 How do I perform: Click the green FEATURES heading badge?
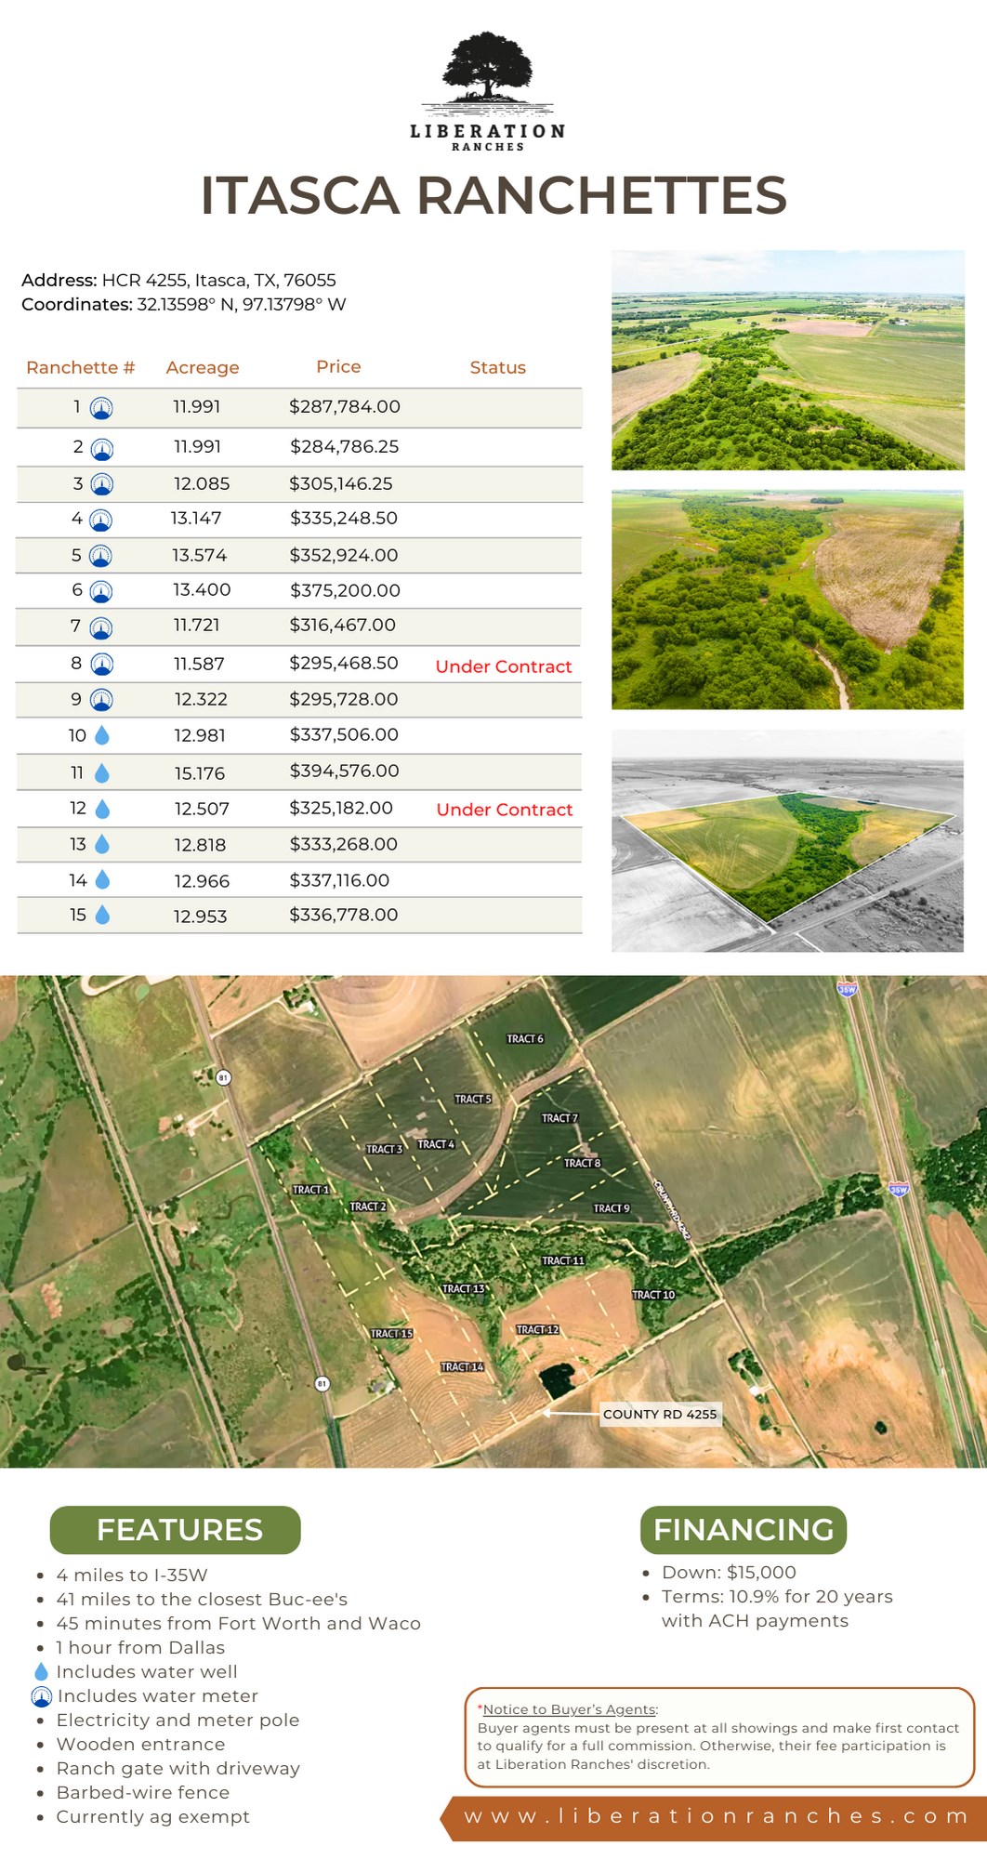click(x=176, y=1530)
